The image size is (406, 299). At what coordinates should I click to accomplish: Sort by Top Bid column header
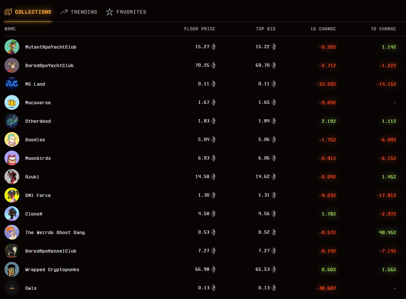click(x=266, y=29)
